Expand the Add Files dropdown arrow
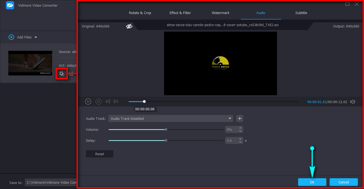The image size is (364, 189). pos(36,37)
